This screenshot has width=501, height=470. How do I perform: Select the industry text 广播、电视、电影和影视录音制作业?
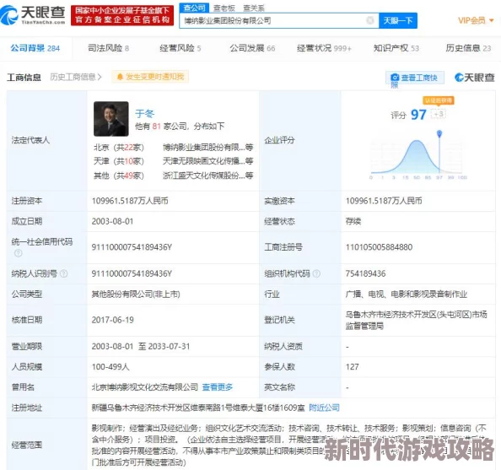point(406,294)
